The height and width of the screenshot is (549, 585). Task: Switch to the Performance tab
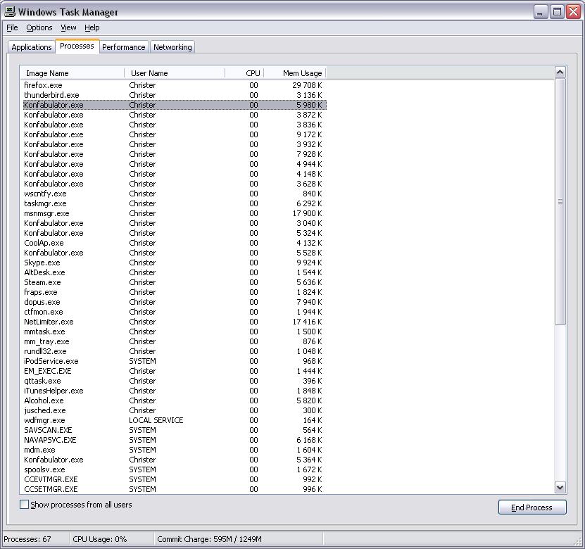point(123,47)
